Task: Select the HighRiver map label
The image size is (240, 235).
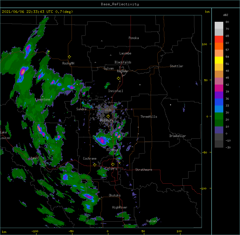Action: [120, 207]
